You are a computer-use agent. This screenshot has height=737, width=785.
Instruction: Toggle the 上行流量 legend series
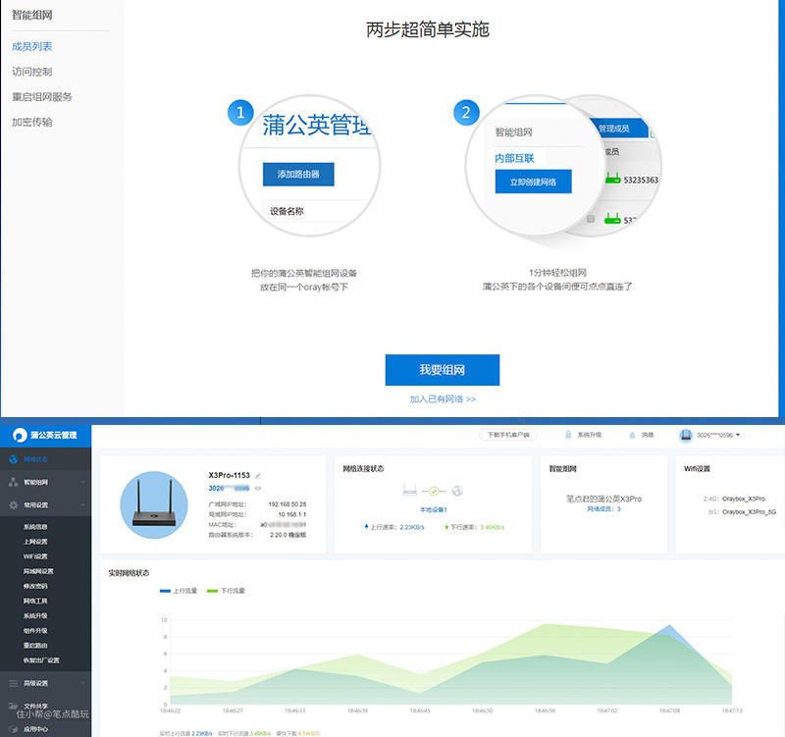179,591
